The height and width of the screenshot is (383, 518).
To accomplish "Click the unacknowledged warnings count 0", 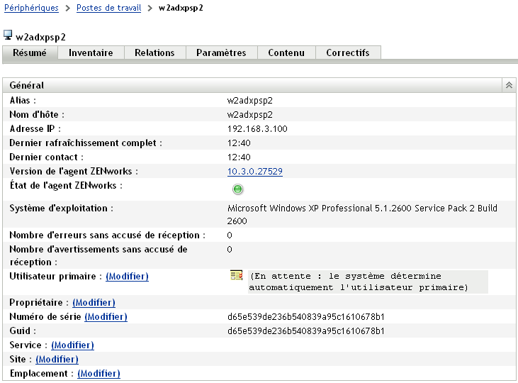I will 230,250.
